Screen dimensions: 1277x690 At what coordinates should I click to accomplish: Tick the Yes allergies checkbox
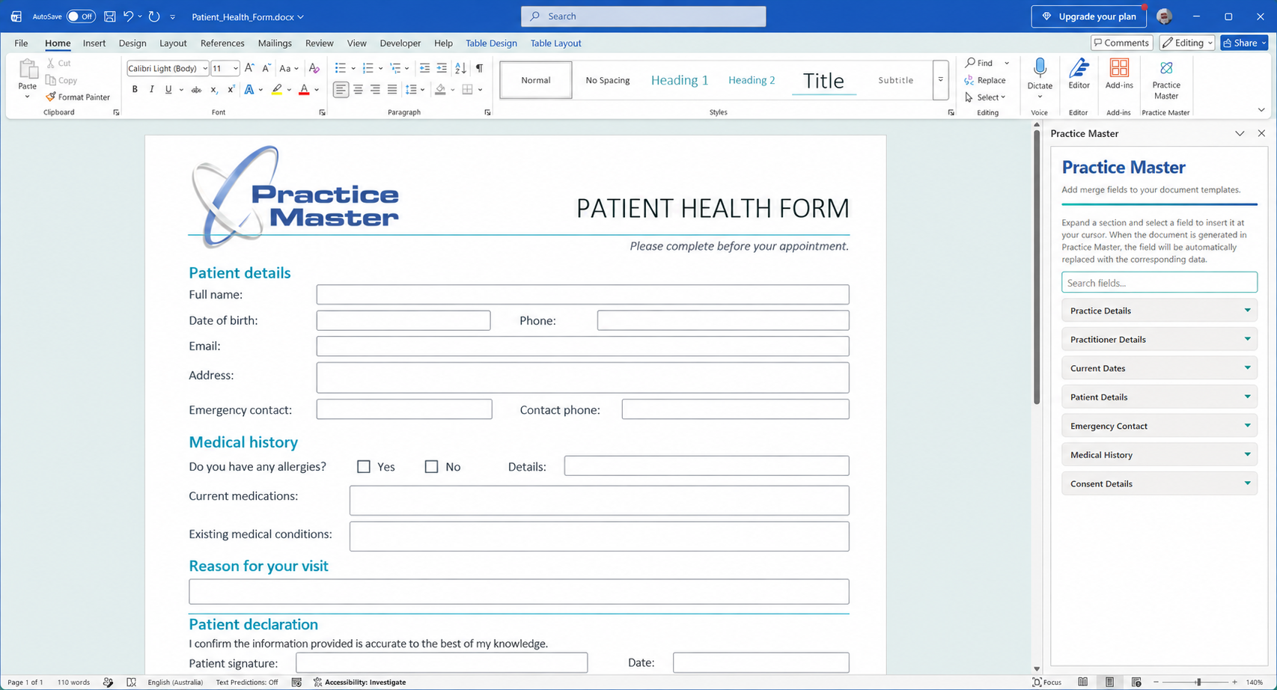pos(364,467)
